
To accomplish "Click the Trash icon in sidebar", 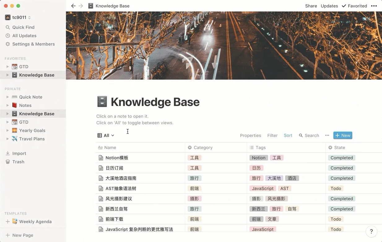I will (x=8, y=162).
